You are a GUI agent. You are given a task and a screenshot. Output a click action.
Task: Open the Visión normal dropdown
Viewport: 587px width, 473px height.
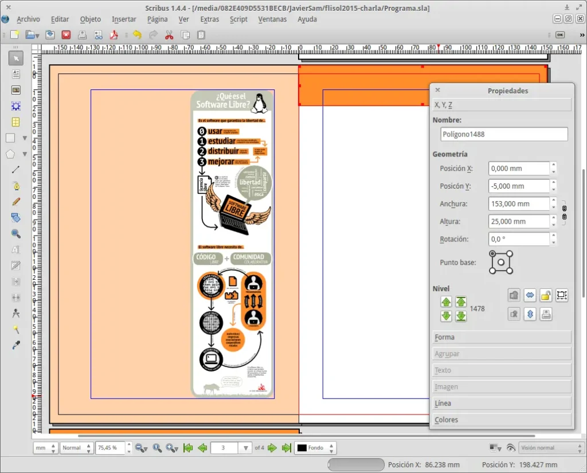click(551, 448)
